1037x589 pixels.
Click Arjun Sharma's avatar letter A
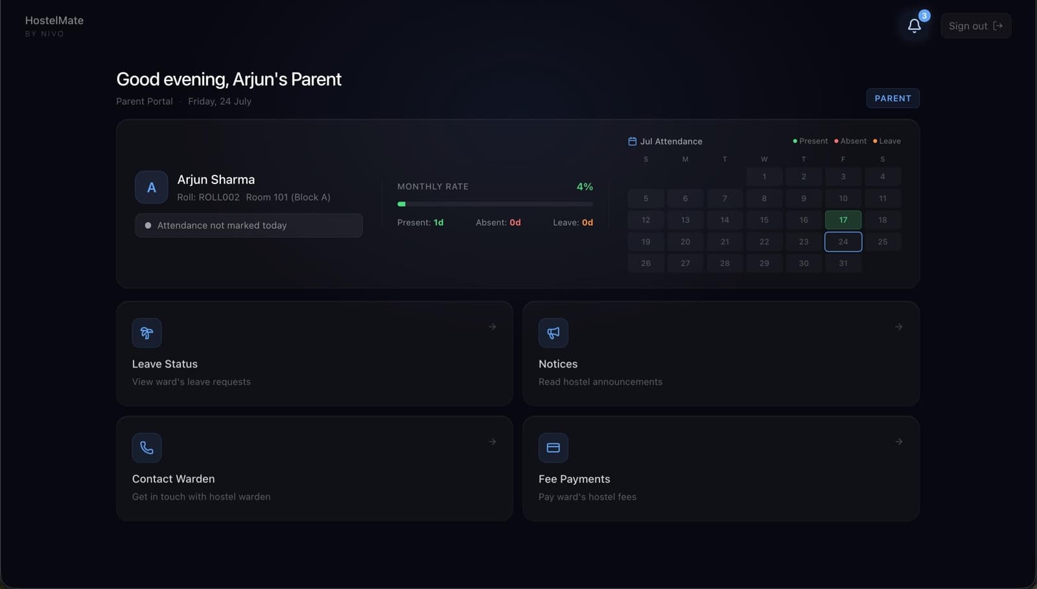pyautogui.click(x=151, y=187)
